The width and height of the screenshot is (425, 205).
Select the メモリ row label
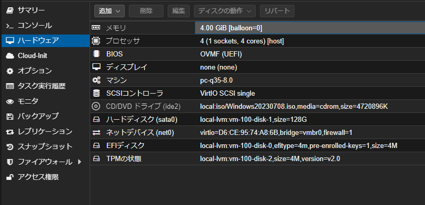116,28
